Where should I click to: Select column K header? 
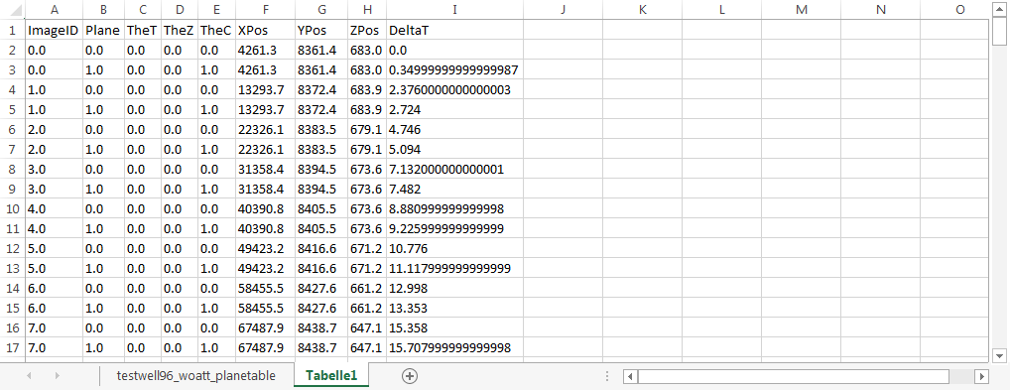643,10
